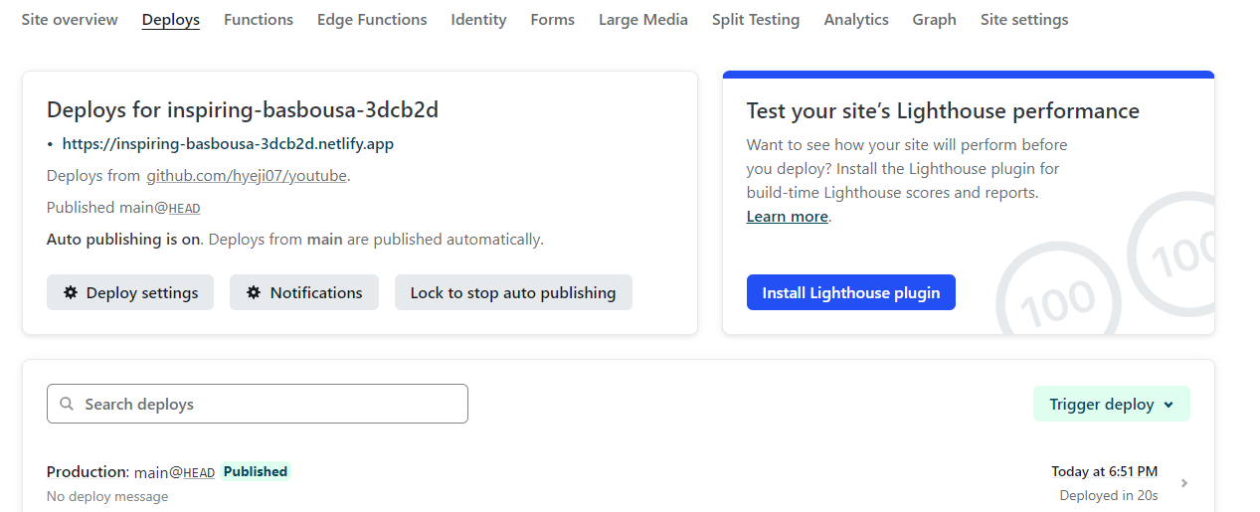Open the Site overview tab
The image size is (1260, 512).
pyautogui.click(x=70, y=20)
